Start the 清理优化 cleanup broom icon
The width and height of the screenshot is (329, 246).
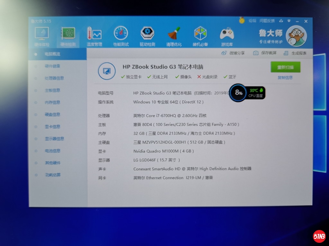(173, 33)
